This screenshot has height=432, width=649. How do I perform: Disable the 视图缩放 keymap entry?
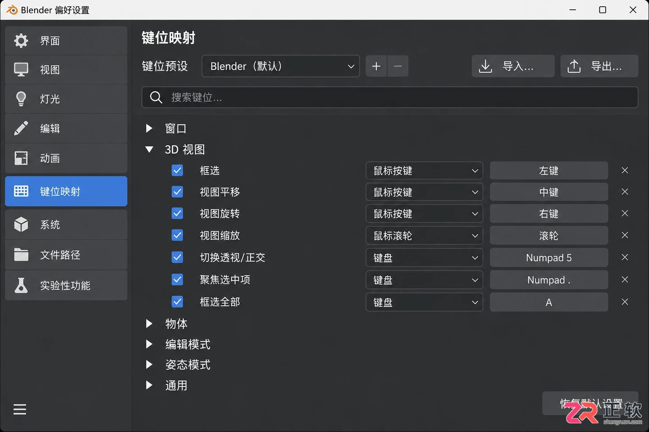[178, 235]
